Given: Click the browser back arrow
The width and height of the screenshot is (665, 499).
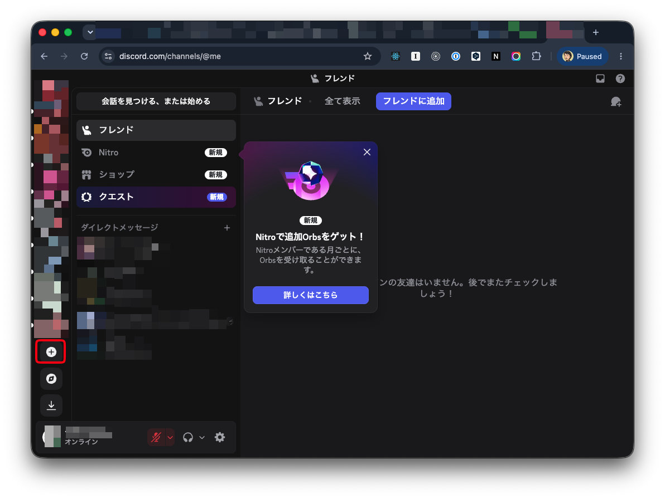Looking at the screenshot, I should click(x=44, y=56).
